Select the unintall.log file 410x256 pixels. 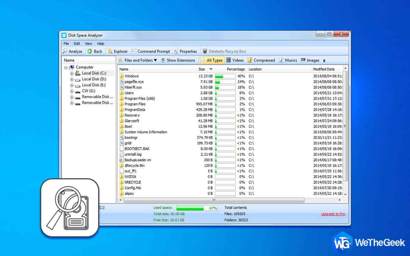click(230, 154)
